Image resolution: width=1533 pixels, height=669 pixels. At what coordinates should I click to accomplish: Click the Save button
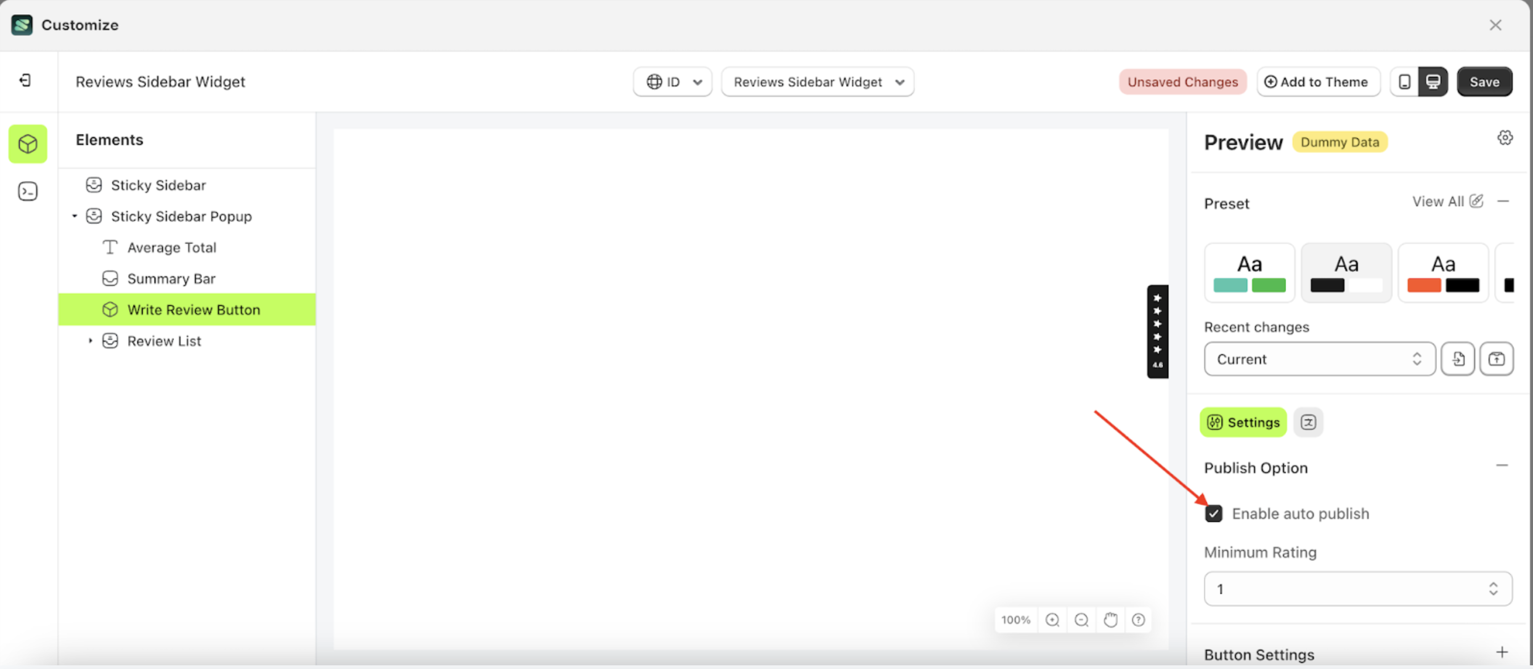(1484, 81)
